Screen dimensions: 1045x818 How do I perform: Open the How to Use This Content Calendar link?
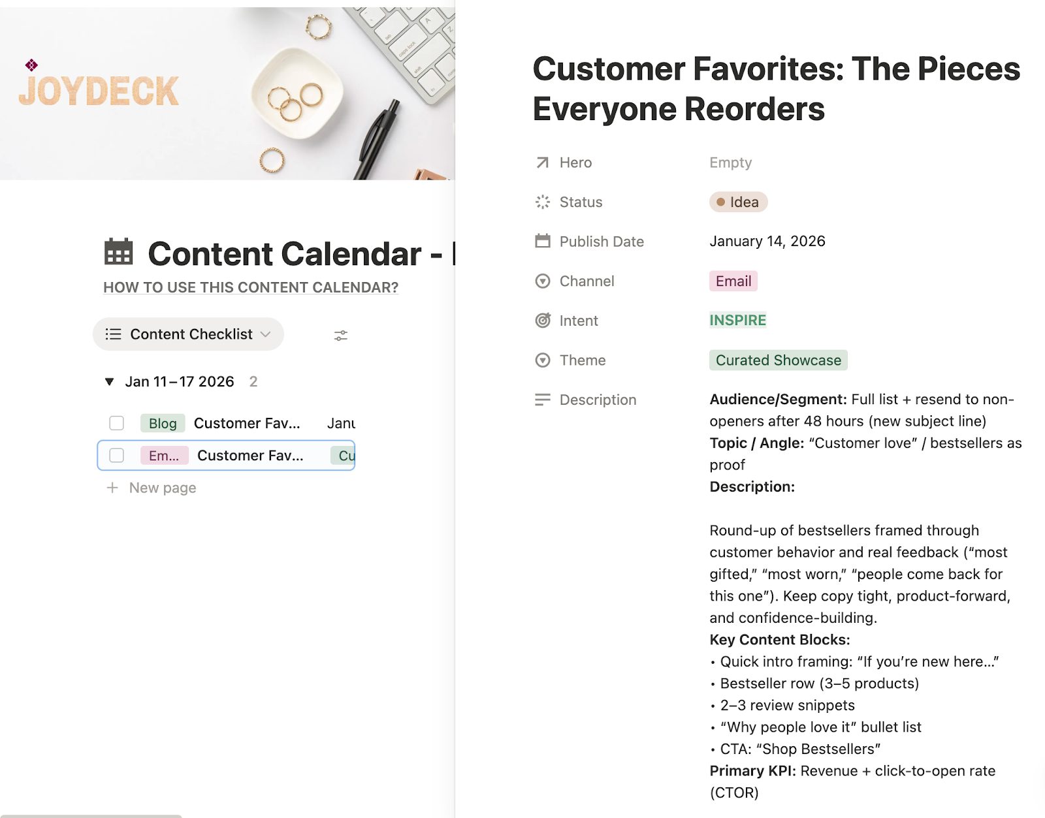pos(251,288)
